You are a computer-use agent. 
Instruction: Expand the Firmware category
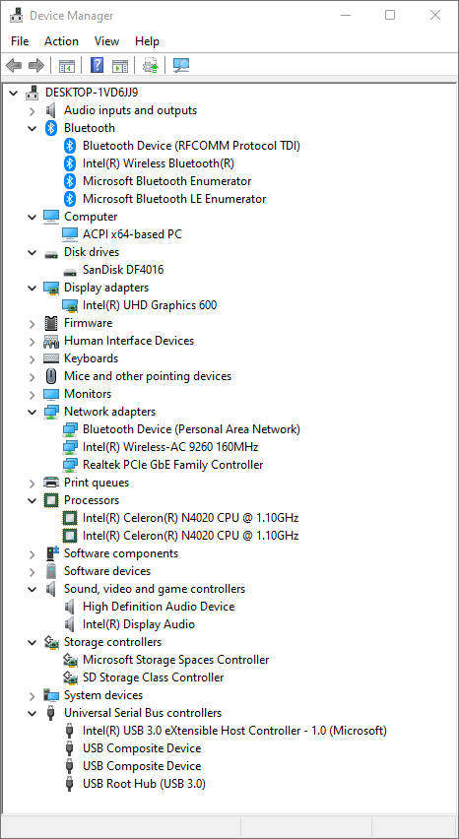pos(33,323)
